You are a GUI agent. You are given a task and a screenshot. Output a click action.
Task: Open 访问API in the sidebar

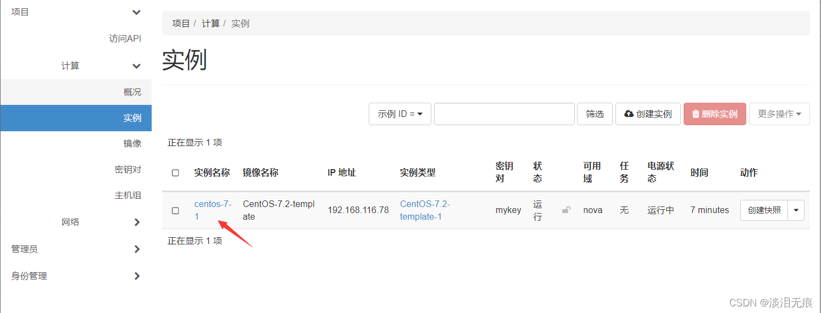pos(125,38)
